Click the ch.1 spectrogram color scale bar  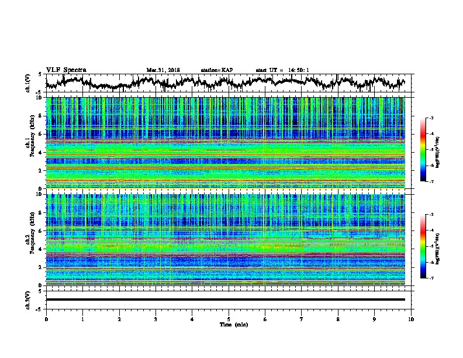click(x=423, y=150)
